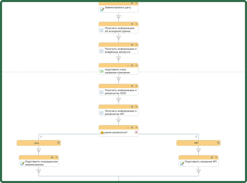
Task: Collapse the 'подставить сокр название компании' block
Action: point(128,66)
